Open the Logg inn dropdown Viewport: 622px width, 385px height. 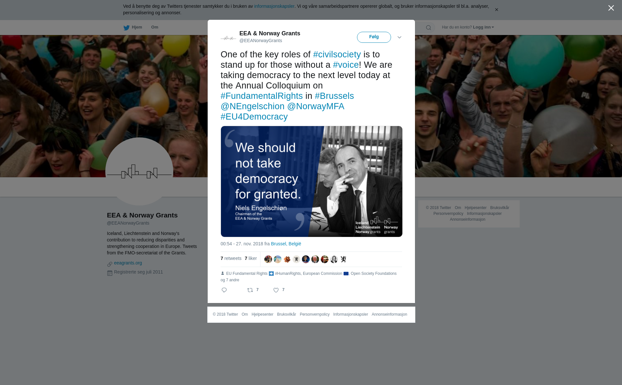click(x=483, y=27)
